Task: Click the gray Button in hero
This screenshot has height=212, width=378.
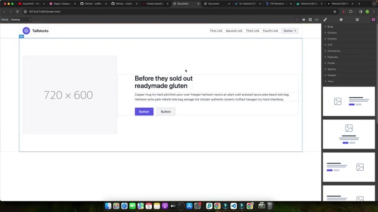Action: coord(165,111)
